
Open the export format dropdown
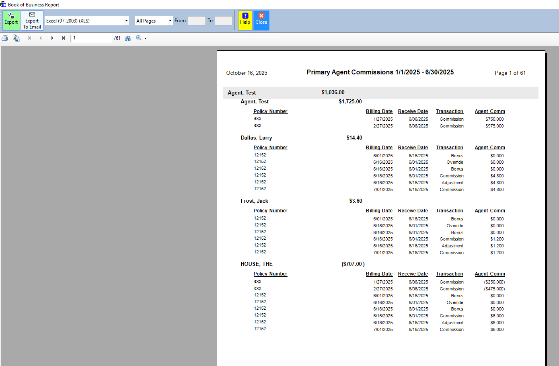click(127, 20)
